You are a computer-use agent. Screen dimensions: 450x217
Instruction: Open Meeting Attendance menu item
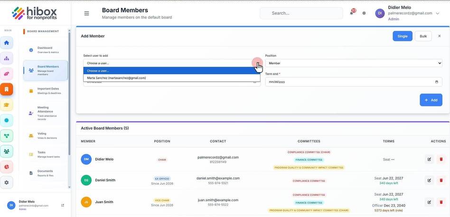point(46,113)
